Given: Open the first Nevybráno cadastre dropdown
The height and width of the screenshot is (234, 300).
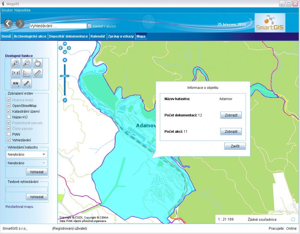Looking at the screenshot, I should [26, 154].
